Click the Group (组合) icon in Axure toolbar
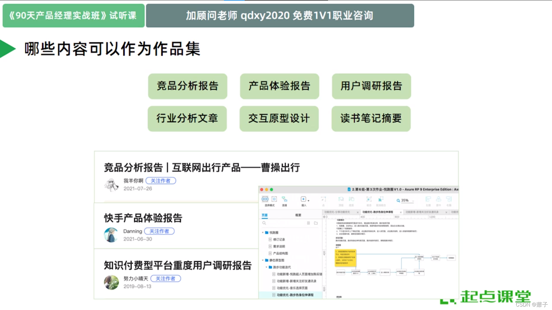Viewport: 552px width, 310px height. click(x=369, y=199)
